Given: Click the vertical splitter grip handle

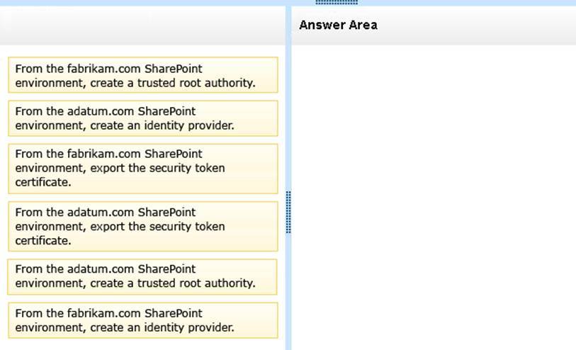Looking at the screenshot, I should click(x=288, y=213).
